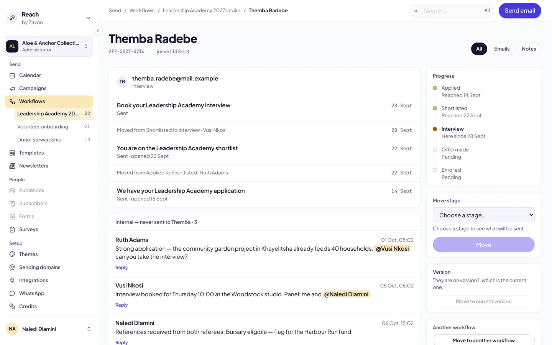Image resolution: width=552 pixels, height=345 pixels.
Task: Switch to the Emails filter tab
Action: pos(502,49)
